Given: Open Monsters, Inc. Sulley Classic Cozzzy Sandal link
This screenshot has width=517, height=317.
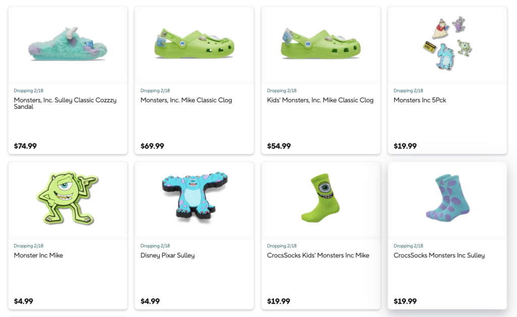Looking at the screenshot, I should coord(65,103).
